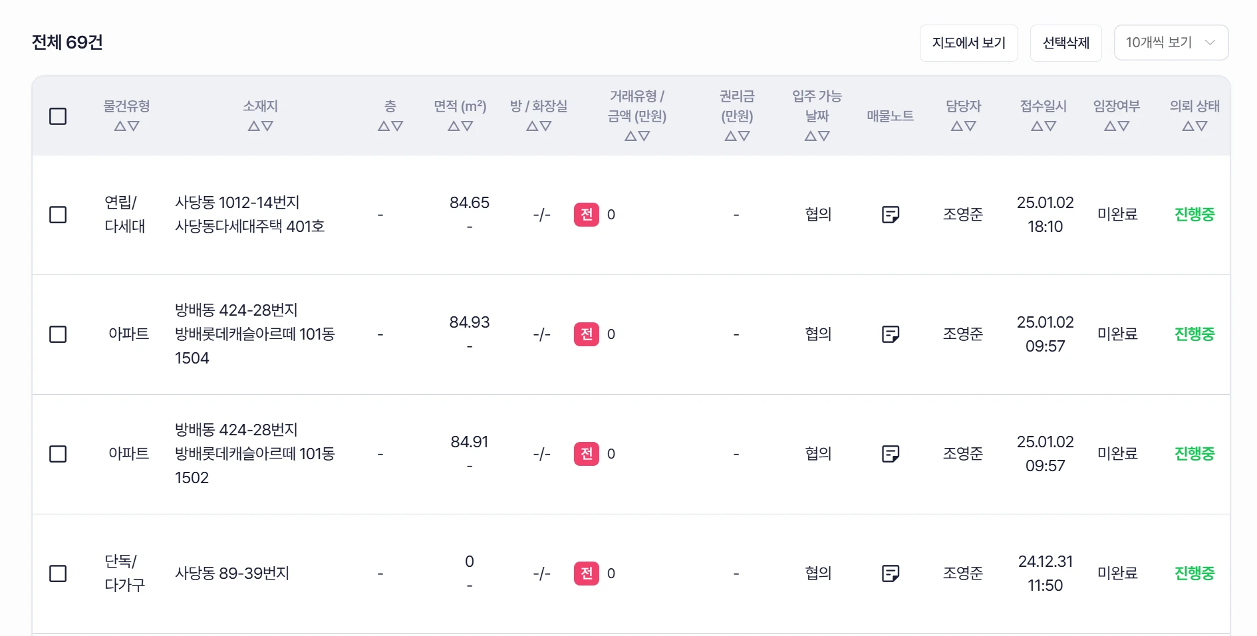
Task: Sort by 접수일시 column arrows
Action: tap(1044, 126)
